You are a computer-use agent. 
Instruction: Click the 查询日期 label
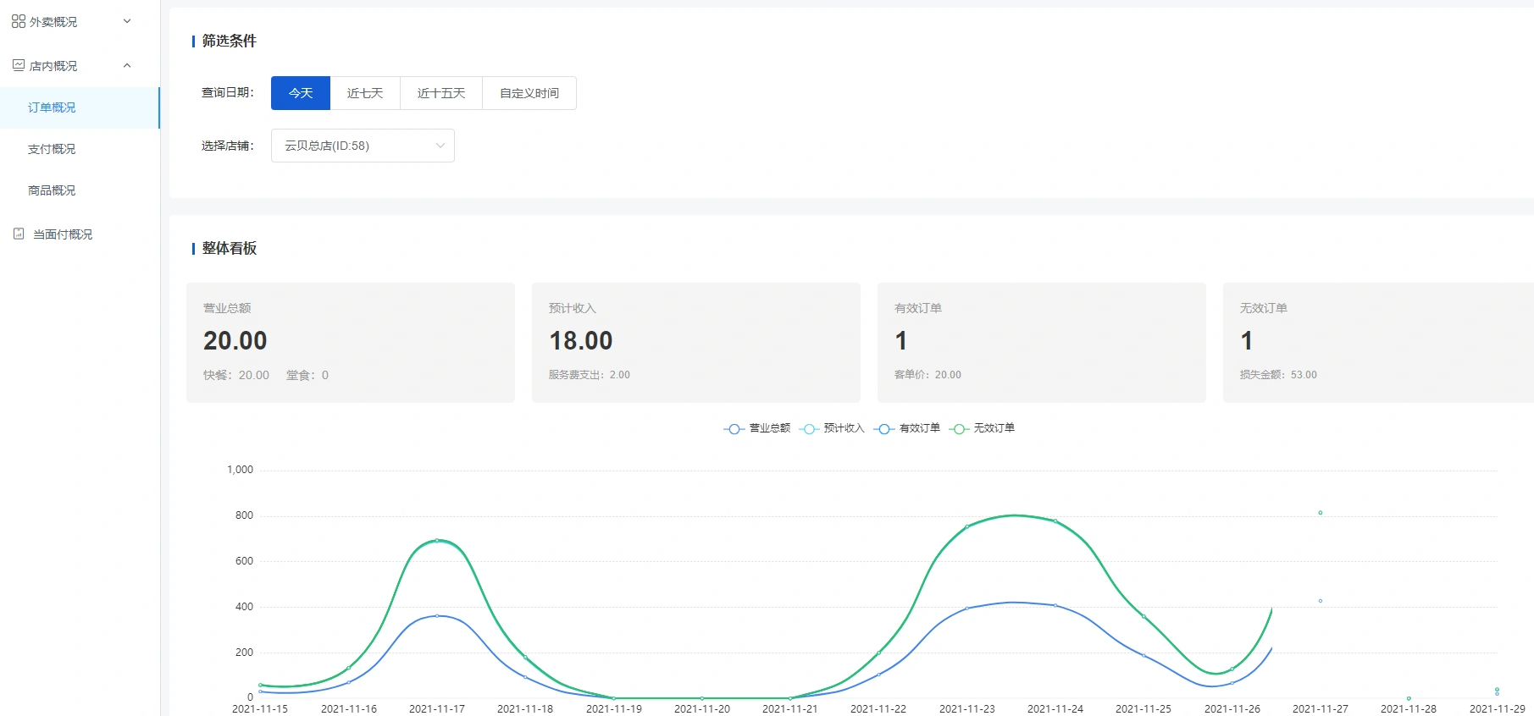228,92
